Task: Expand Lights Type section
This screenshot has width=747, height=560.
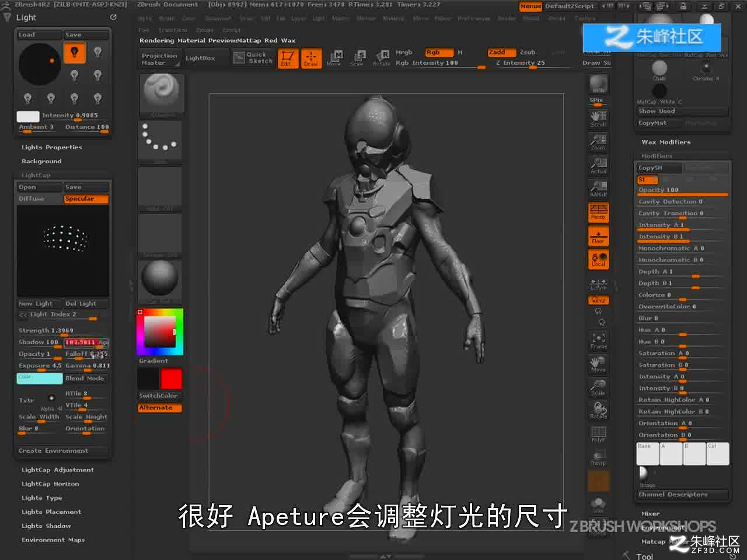Action: point(41,498)
